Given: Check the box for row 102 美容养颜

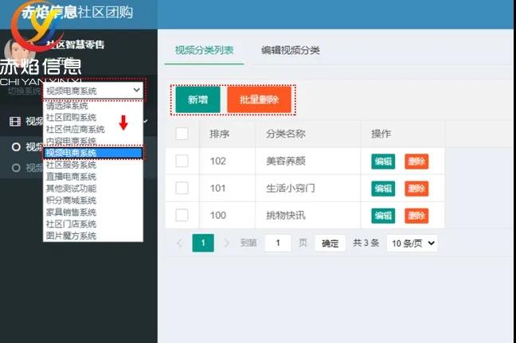Looking at the screenshot, I should (182, 162).
